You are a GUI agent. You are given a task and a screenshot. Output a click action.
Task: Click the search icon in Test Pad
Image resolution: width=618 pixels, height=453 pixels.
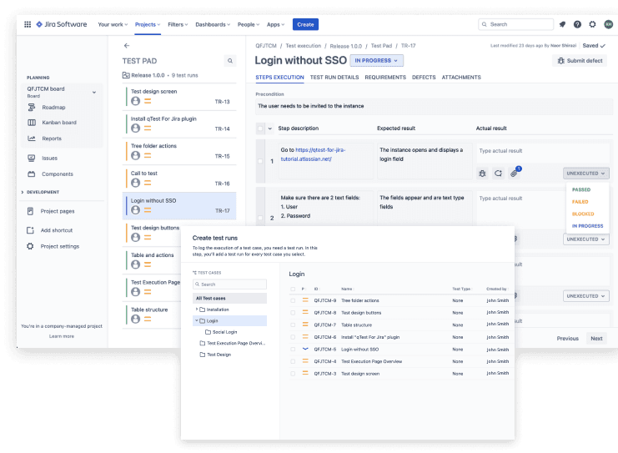[230, 61]
